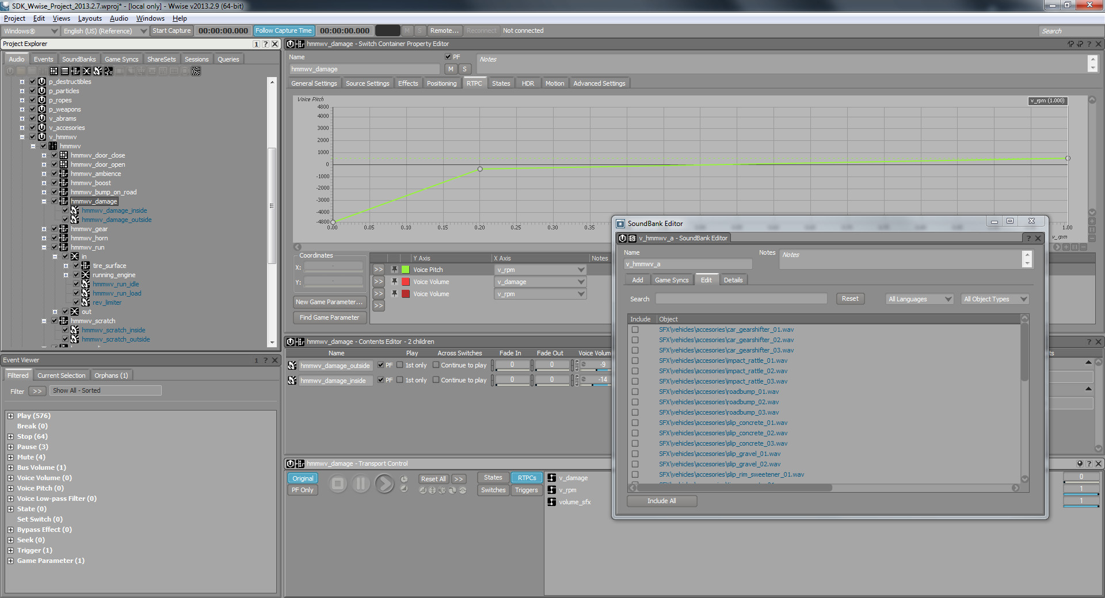Enable the Include checkbox for car_gearshifter_01.wav

point(635,329)
